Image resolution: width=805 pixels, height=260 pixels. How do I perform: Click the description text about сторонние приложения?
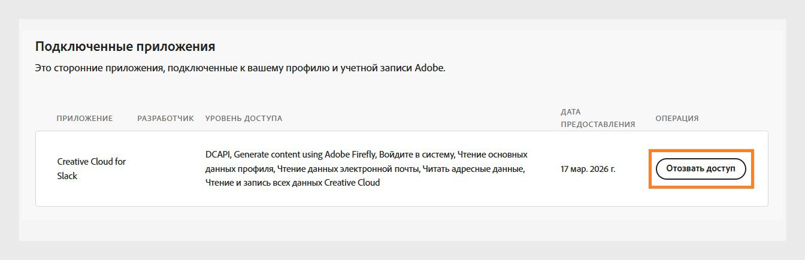240,68
